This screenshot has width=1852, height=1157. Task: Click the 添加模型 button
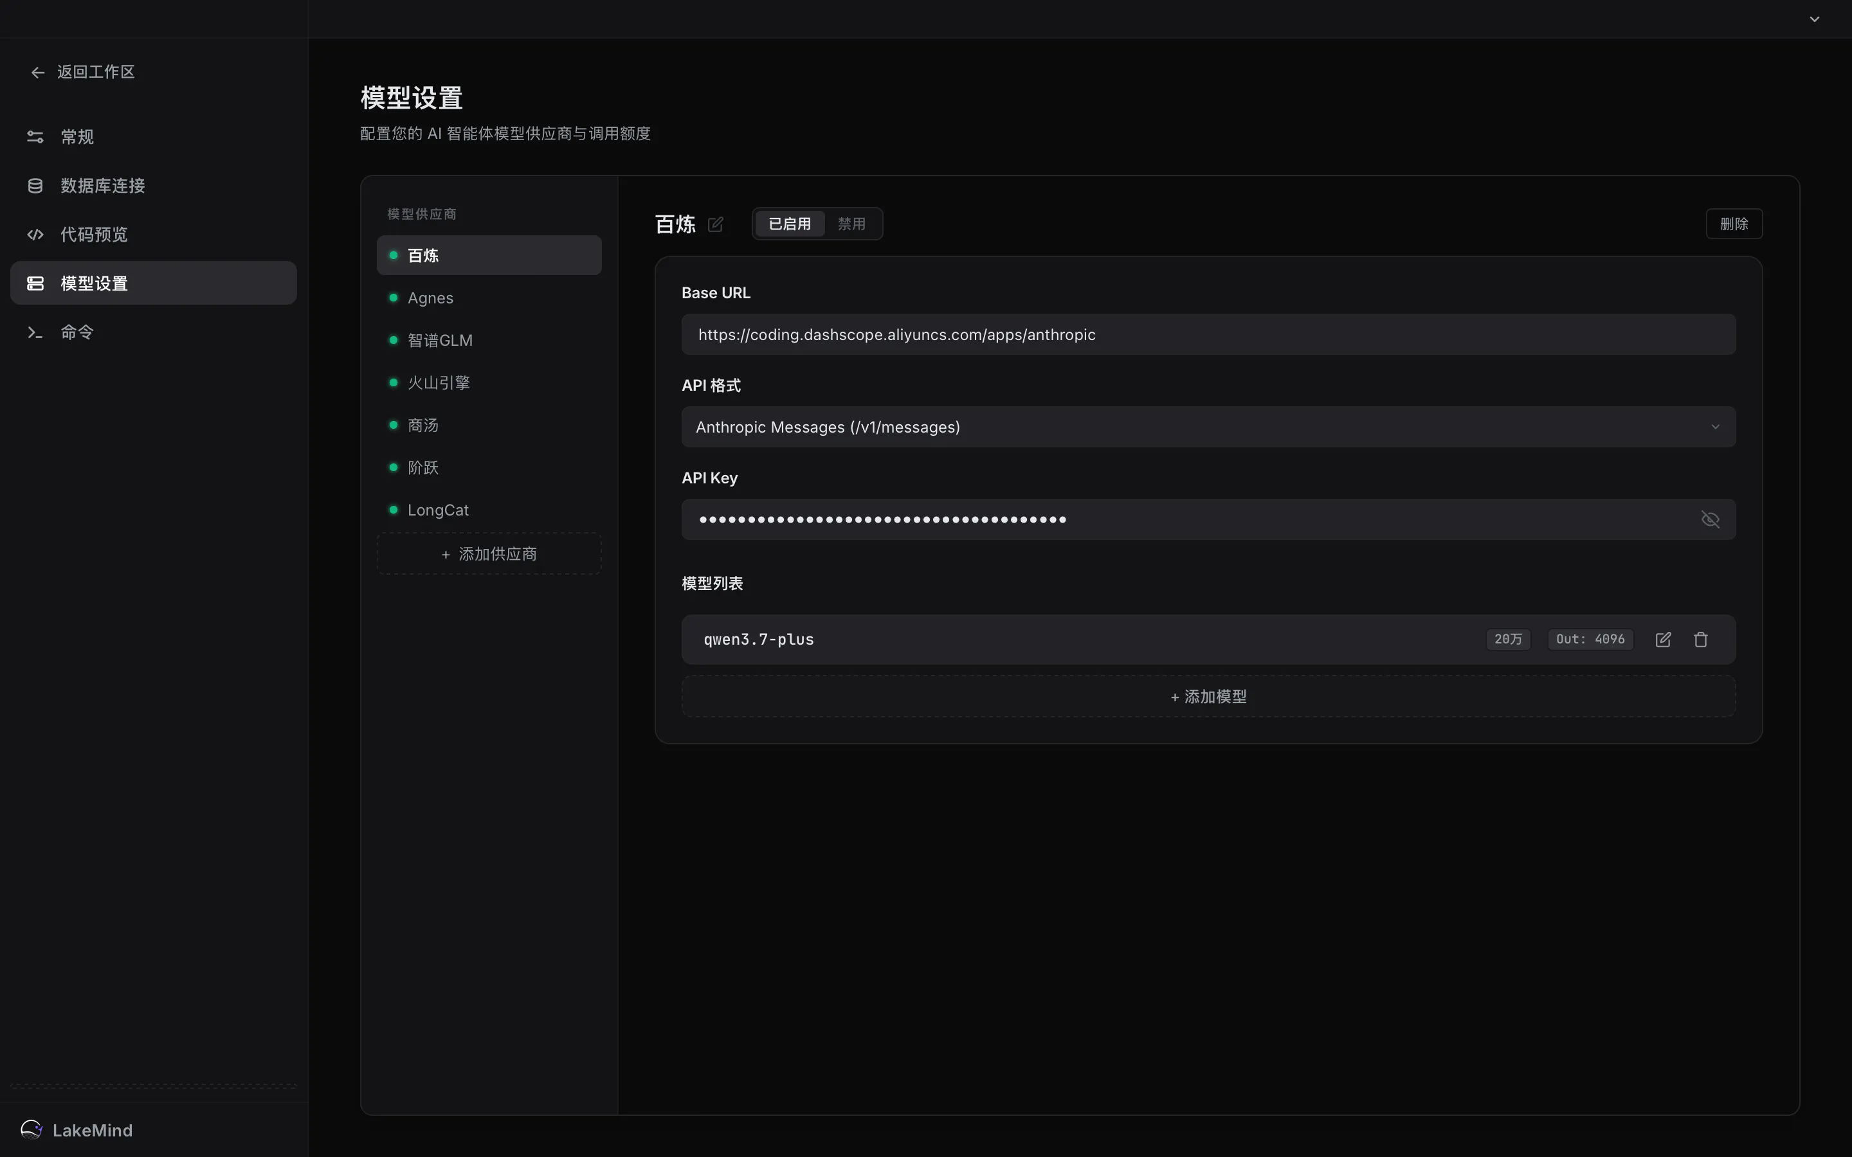tap(1208, 697)
